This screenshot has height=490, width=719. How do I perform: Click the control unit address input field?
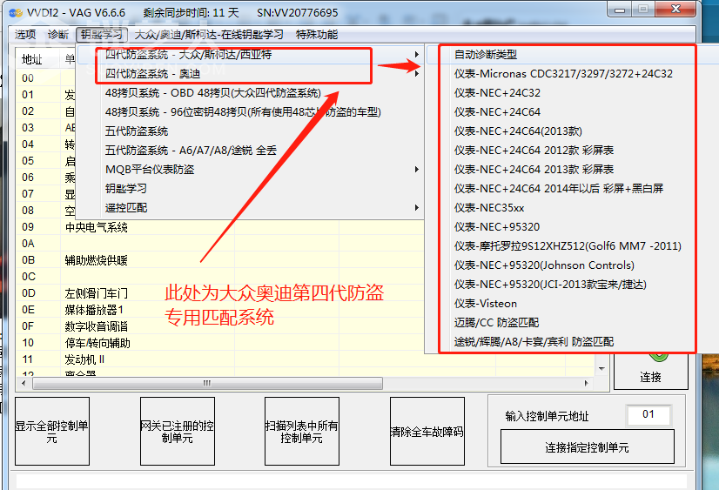coord(648,414)
